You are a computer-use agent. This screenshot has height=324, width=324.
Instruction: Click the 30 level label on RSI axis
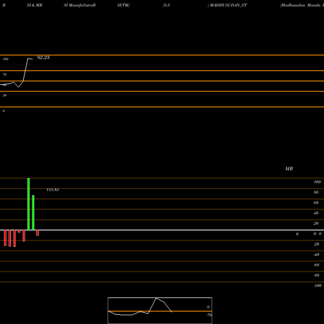coord(5,95)
